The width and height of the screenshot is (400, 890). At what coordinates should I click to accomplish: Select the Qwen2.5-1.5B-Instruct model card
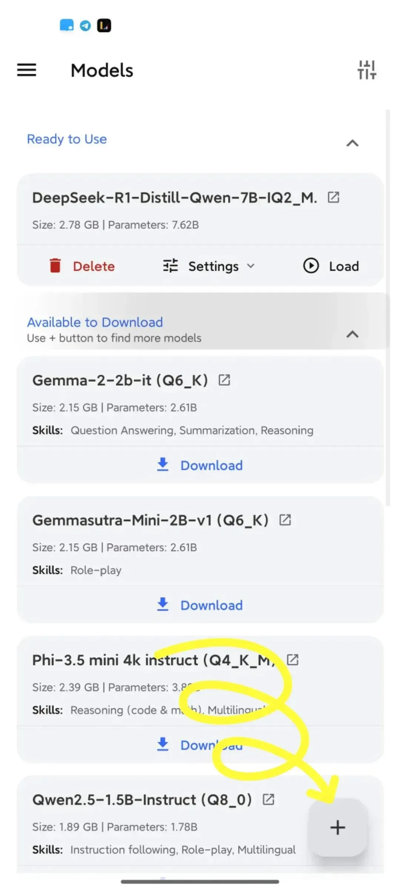[x=200, y=824]
